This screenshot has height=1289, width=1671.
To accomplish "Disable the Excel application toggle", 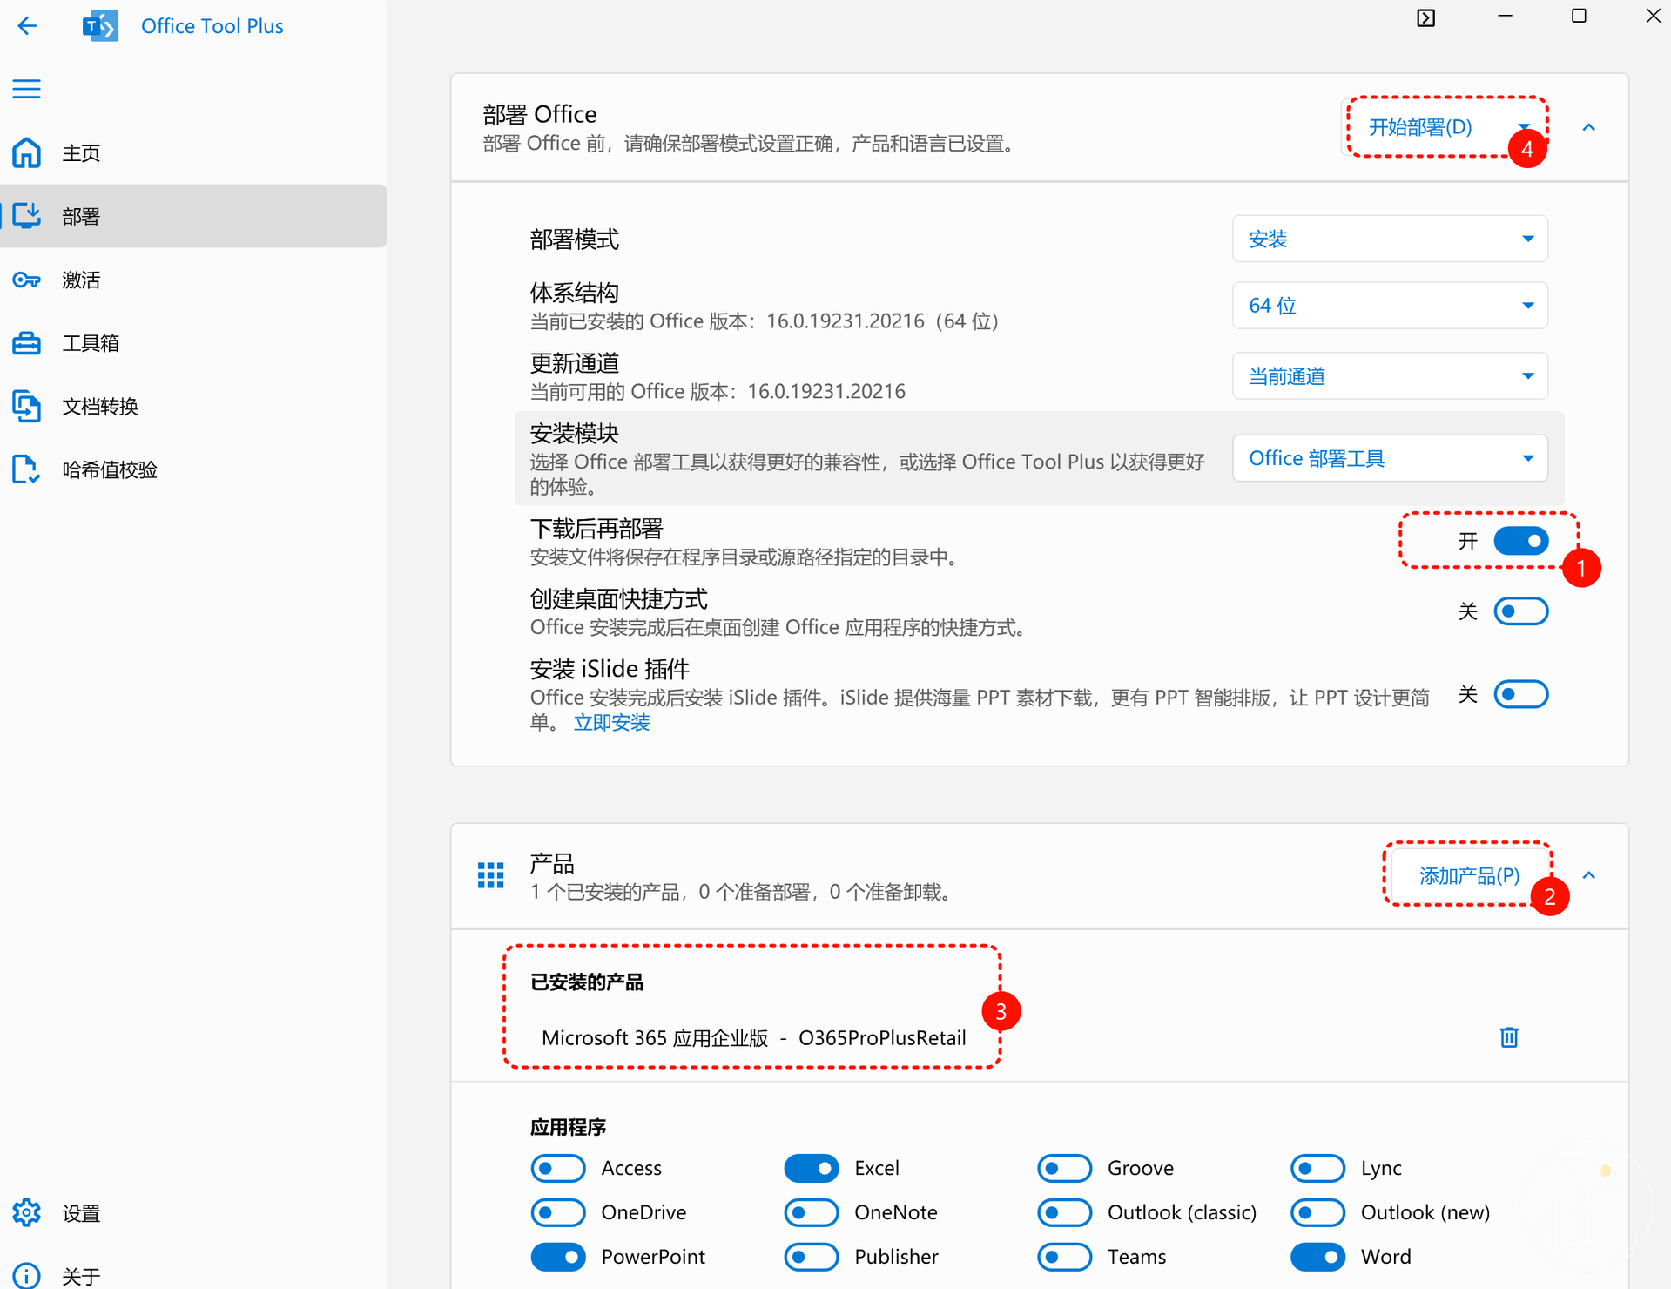I will [811, 1168].
